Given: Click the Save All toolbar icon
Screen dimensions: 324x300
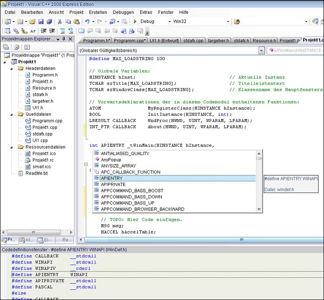Looking at the screenshot, I should pos(49,22).
